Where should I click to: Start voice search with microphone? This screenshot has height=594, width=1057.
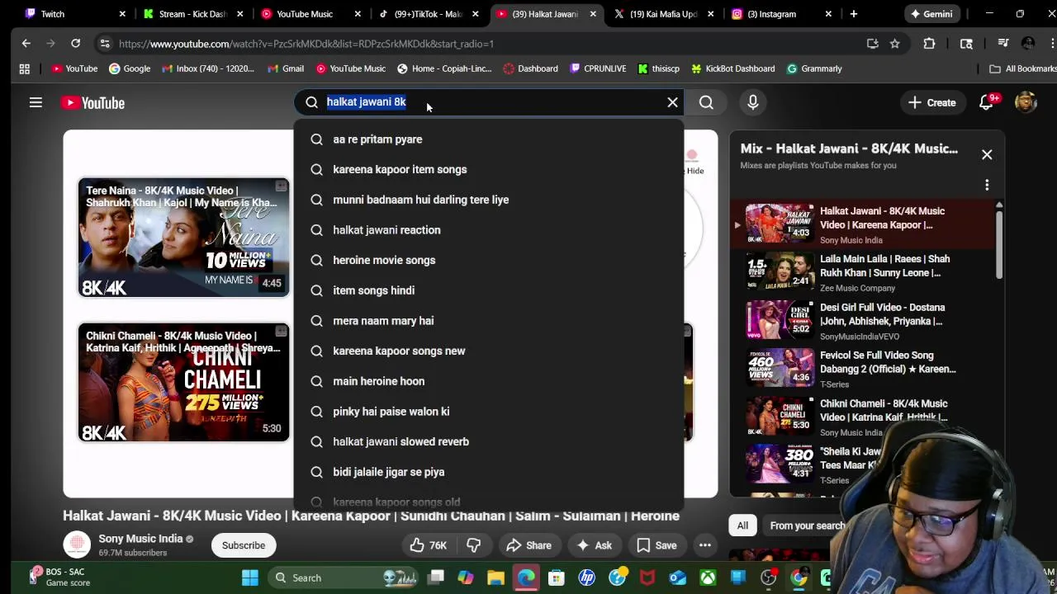tap(752, 102)
